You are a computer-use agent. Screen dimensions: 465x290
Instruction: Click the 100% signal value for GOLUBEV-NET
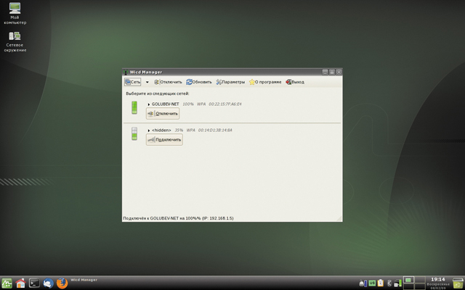(x=188, y=104)
